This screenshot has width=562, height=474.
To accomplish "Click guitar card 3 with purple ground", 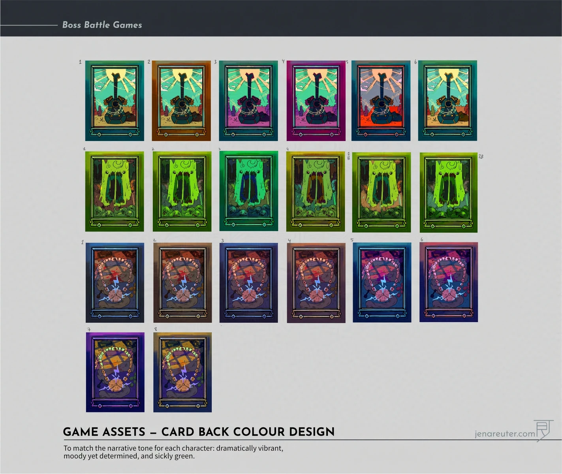I will pyautogui.click(x=248, y=101).
